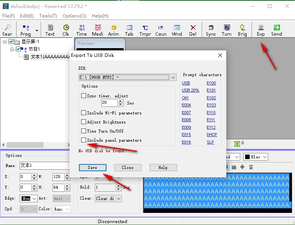
Task: Open the DIR drive dropdown
Action: [173, 77]
